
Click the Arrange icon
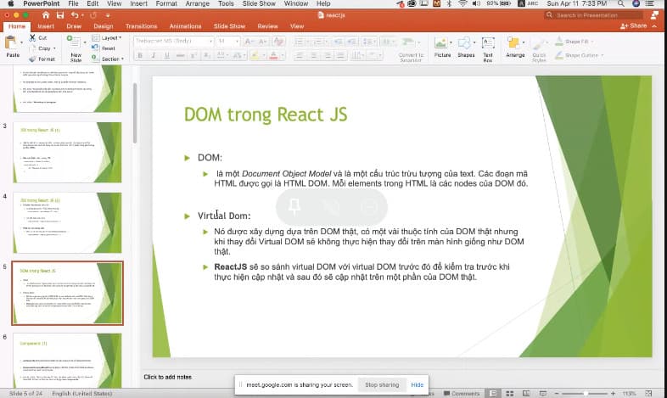pyautogui.click(x=515, y=44)
